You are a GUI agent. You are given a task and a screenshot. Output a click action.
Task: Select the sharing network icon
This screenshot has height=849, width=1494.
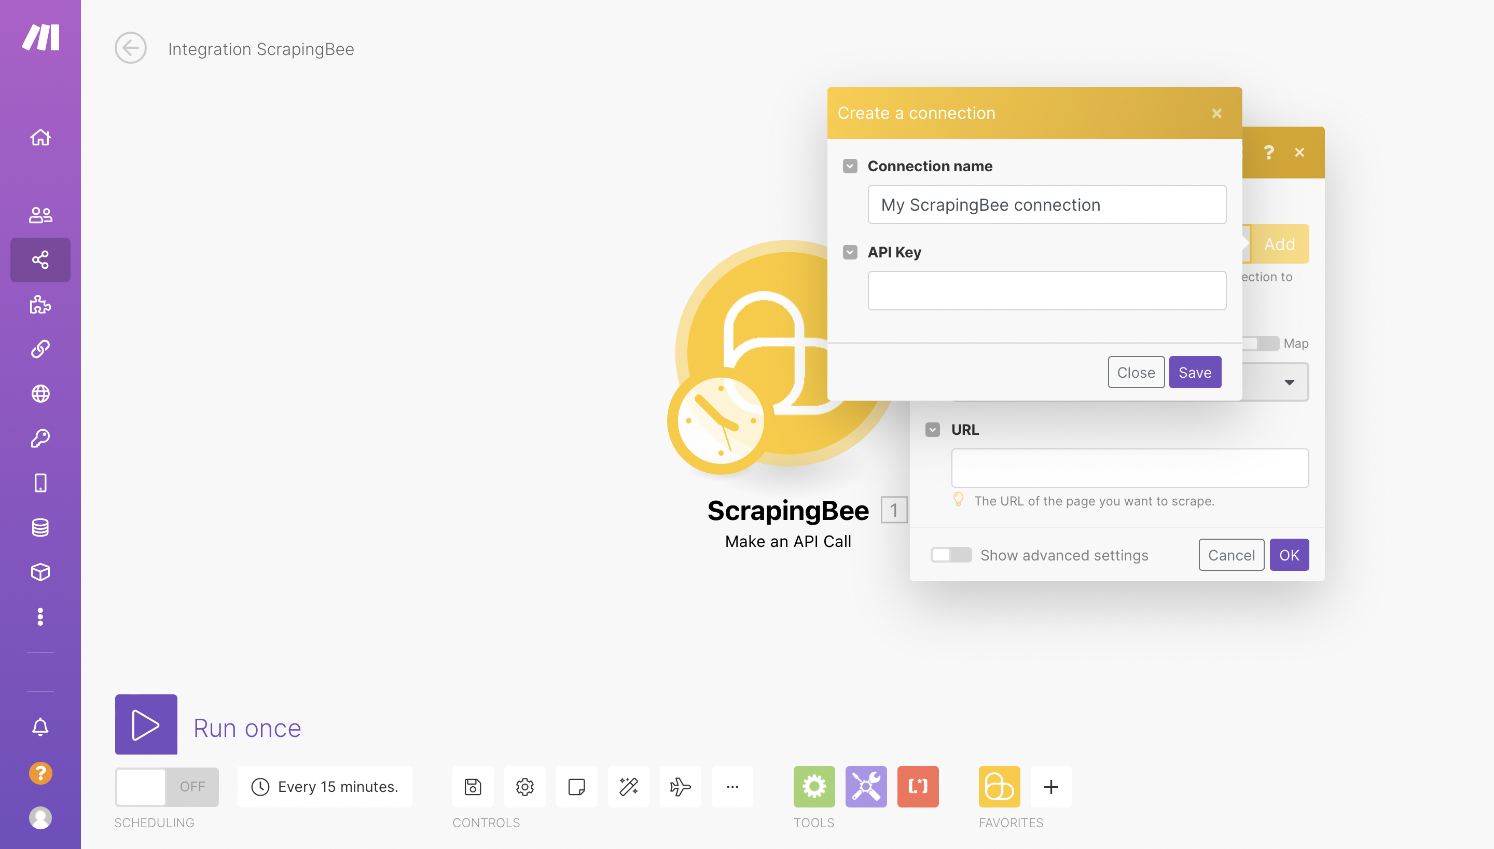(41, 259)
